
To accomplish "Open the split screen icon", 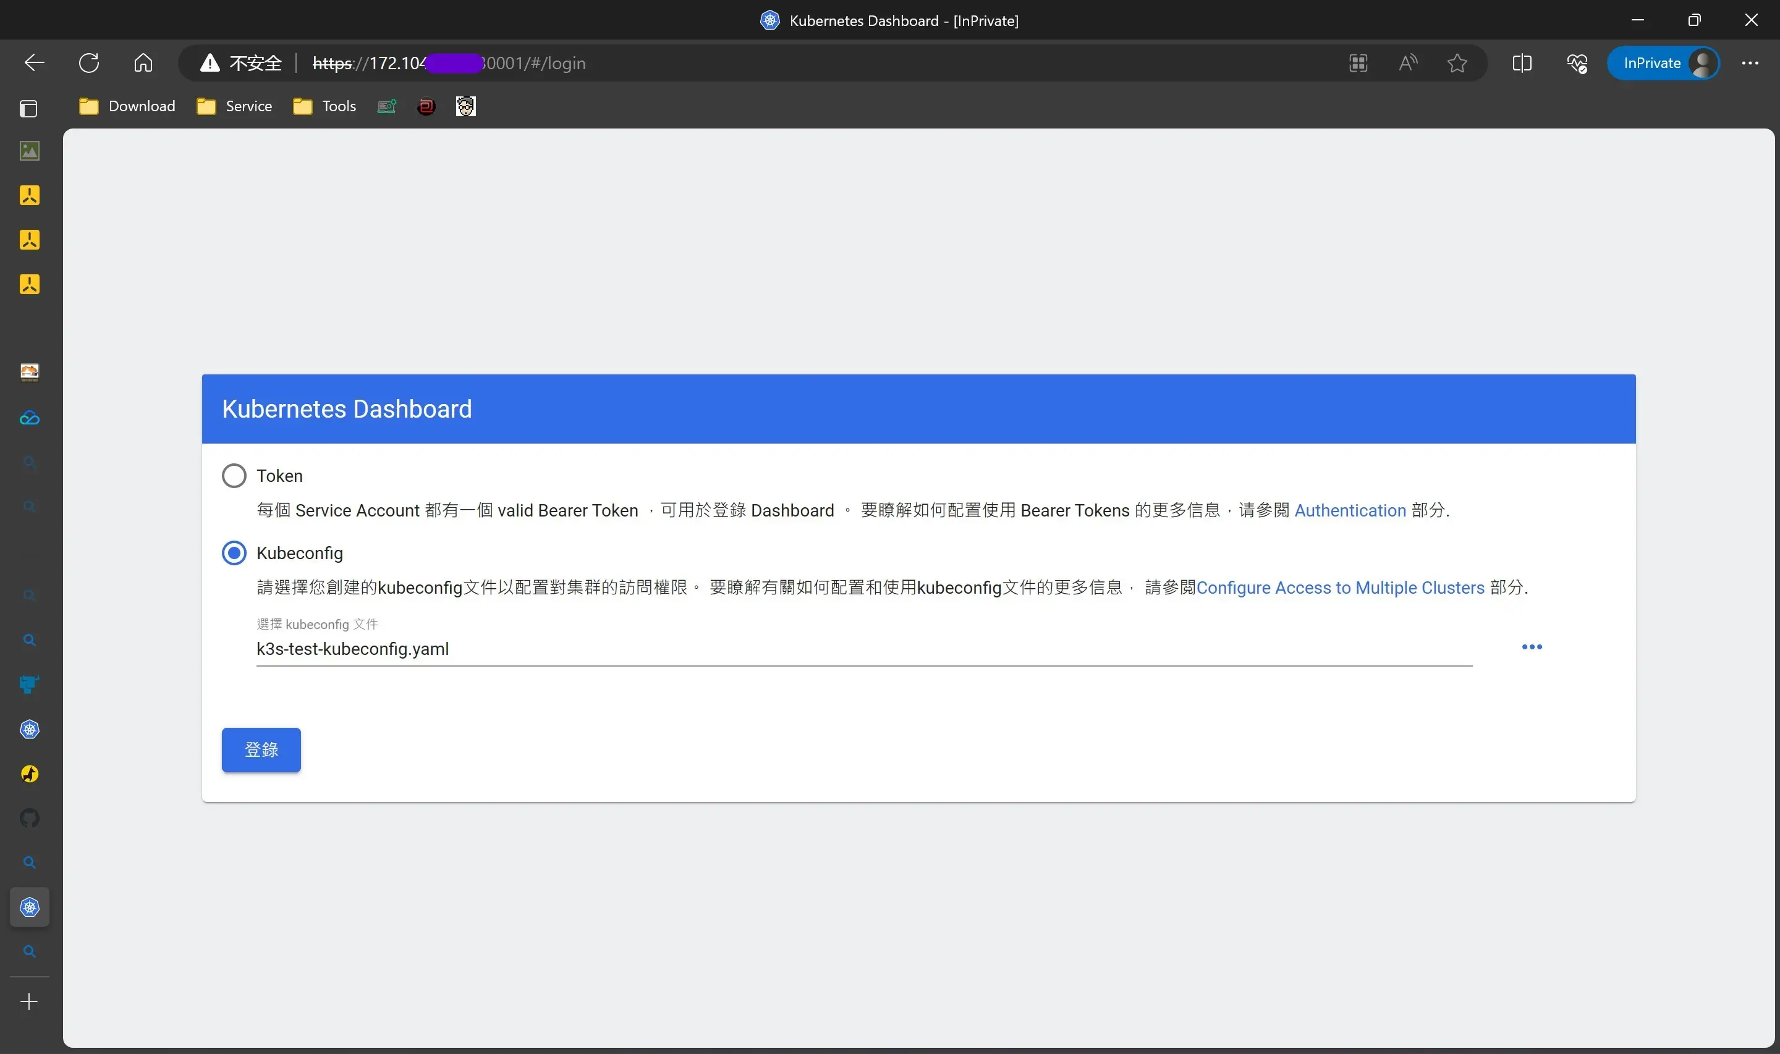I will pyautogui.click(x=1522, y=63).
